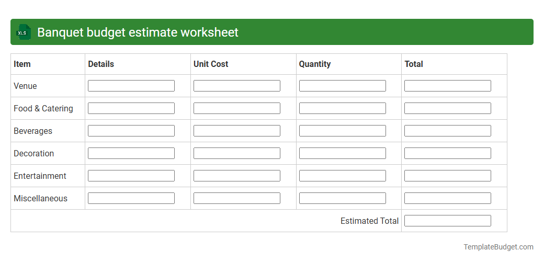Click the 'Details' column header
This screenshot has width=544, height=262.
[x=101, y=64]
